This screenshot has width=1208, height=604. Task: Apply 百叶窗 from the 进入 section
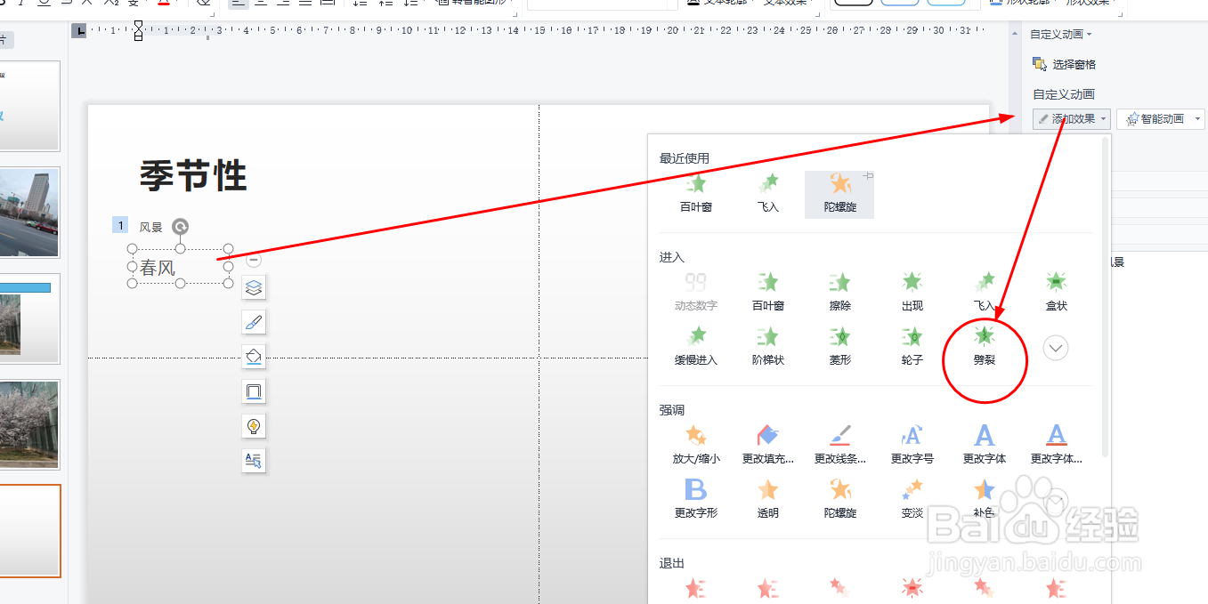[767, 293]
